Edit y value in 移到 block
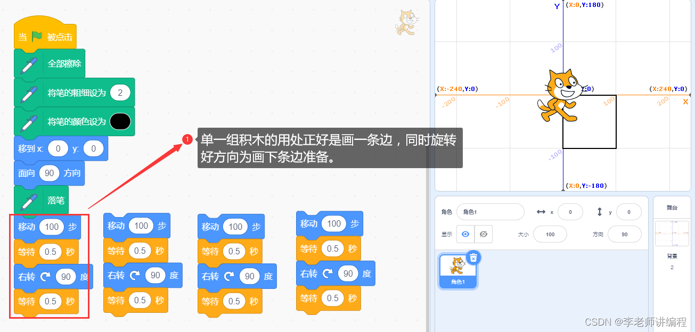The width and height of the screenshot is (695, 332). coord(93,149)
